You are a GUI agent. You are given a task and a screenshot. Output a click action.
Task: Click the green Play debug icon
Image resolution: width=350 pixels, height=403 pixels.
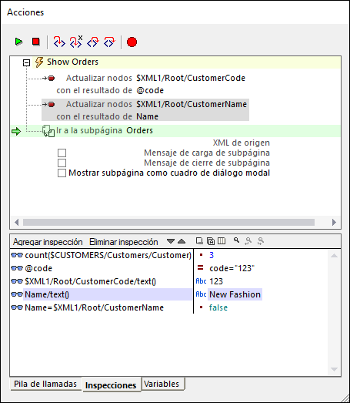click(x=19, y=42)
